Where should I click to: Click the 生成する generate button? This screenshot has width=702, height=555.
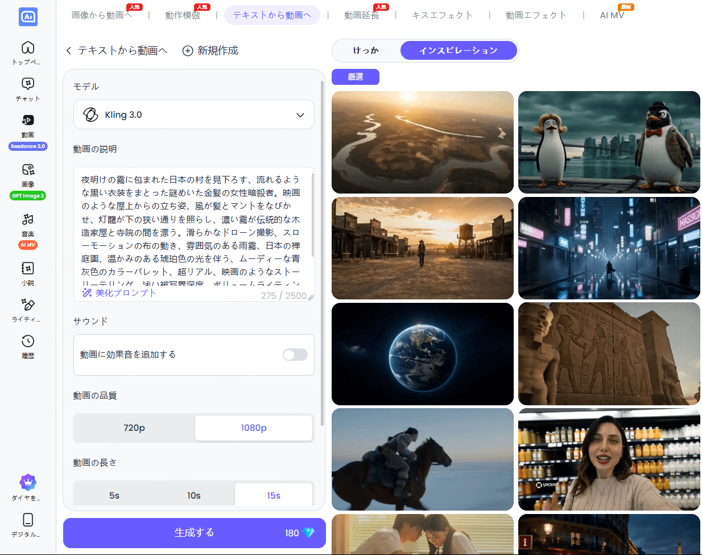[195, 533]
